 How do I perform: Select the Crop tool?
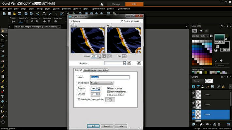3,51
